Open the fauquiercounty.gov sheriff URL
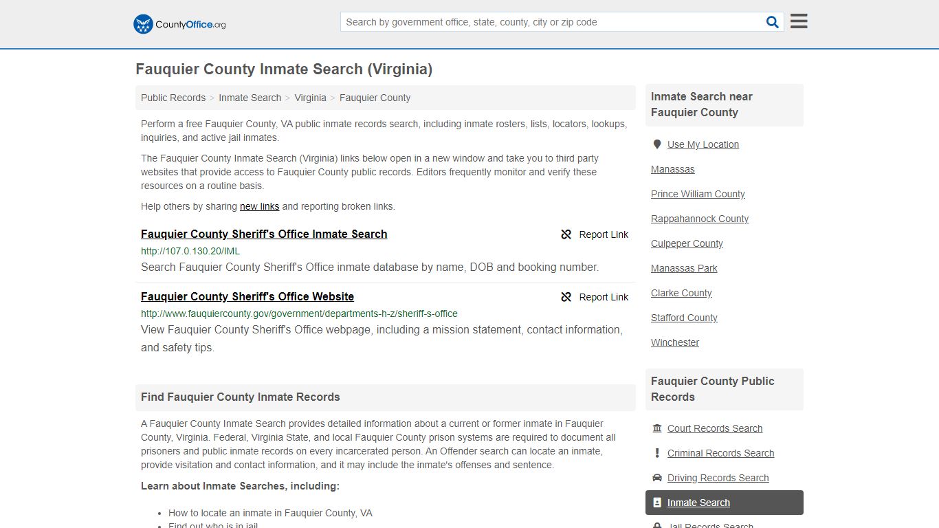This screenshot has height=528, width=939. (x=299, y=313)
